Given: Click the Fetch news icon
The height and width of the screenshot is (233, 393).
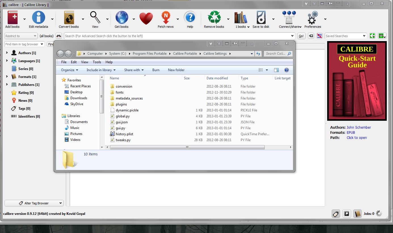Looking at the screenshot, I should point(166,18).
